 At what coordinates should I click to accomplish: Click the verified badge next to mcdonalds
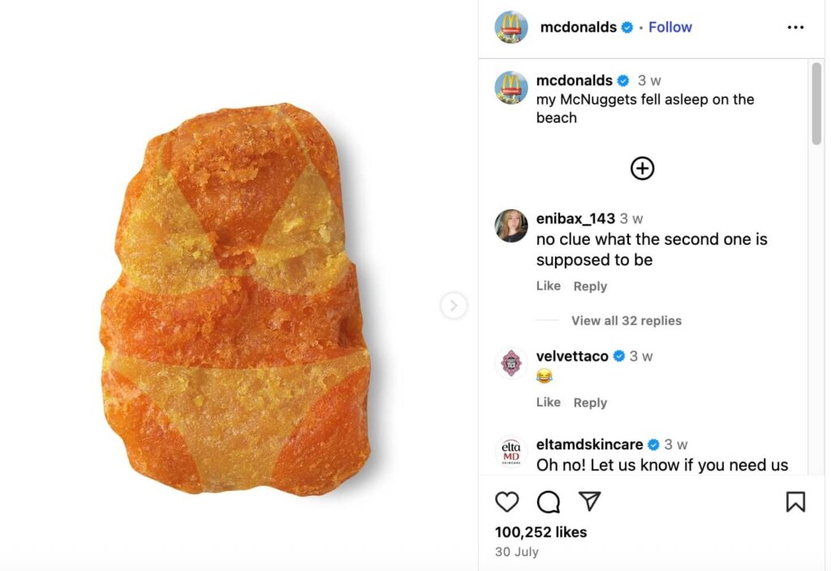626,27
